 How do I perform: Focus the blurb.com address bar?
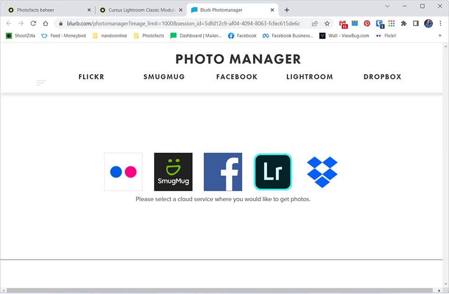click(183, 23)
